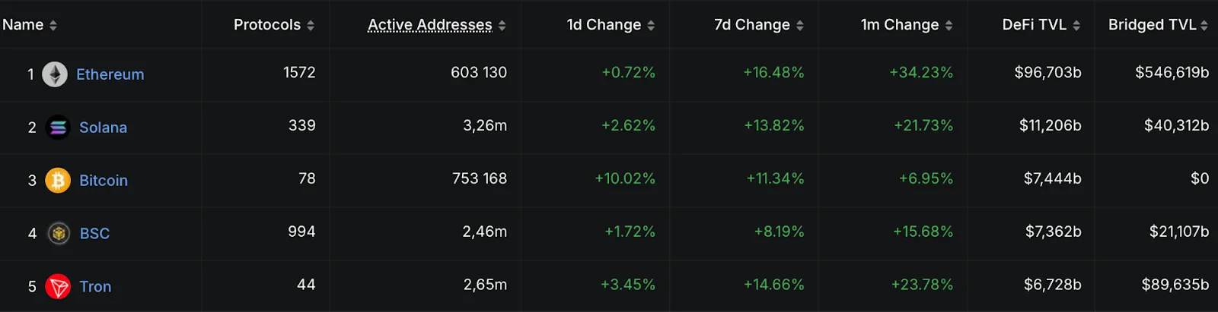The image size is (1218, 312).
Task: Open the BSC chain link
Action: [x=95, y=234]
